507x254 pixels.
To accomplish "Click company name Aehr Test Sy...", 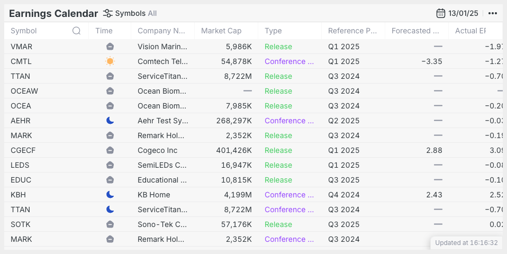I will [x=163, y=121].
